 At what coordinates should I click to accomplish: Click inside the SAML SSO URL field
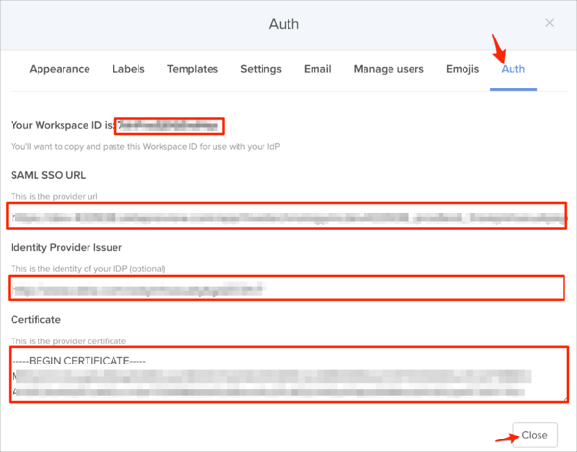(x=287, y=217)
